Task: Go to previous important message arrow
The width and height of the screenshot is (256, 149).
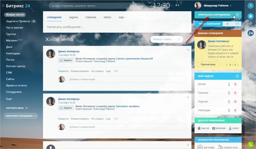Action: click(x=227, y=65)
